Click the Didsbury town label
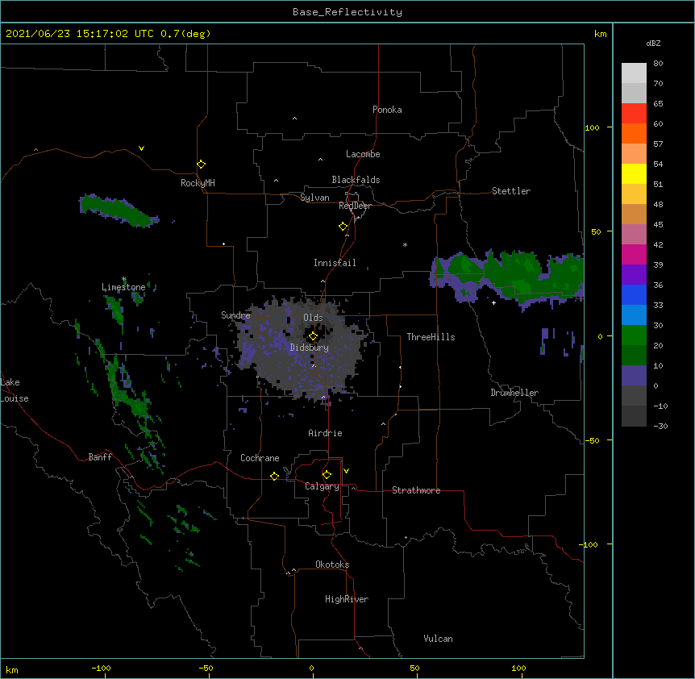The image size is (695, 679). [309, 348]
